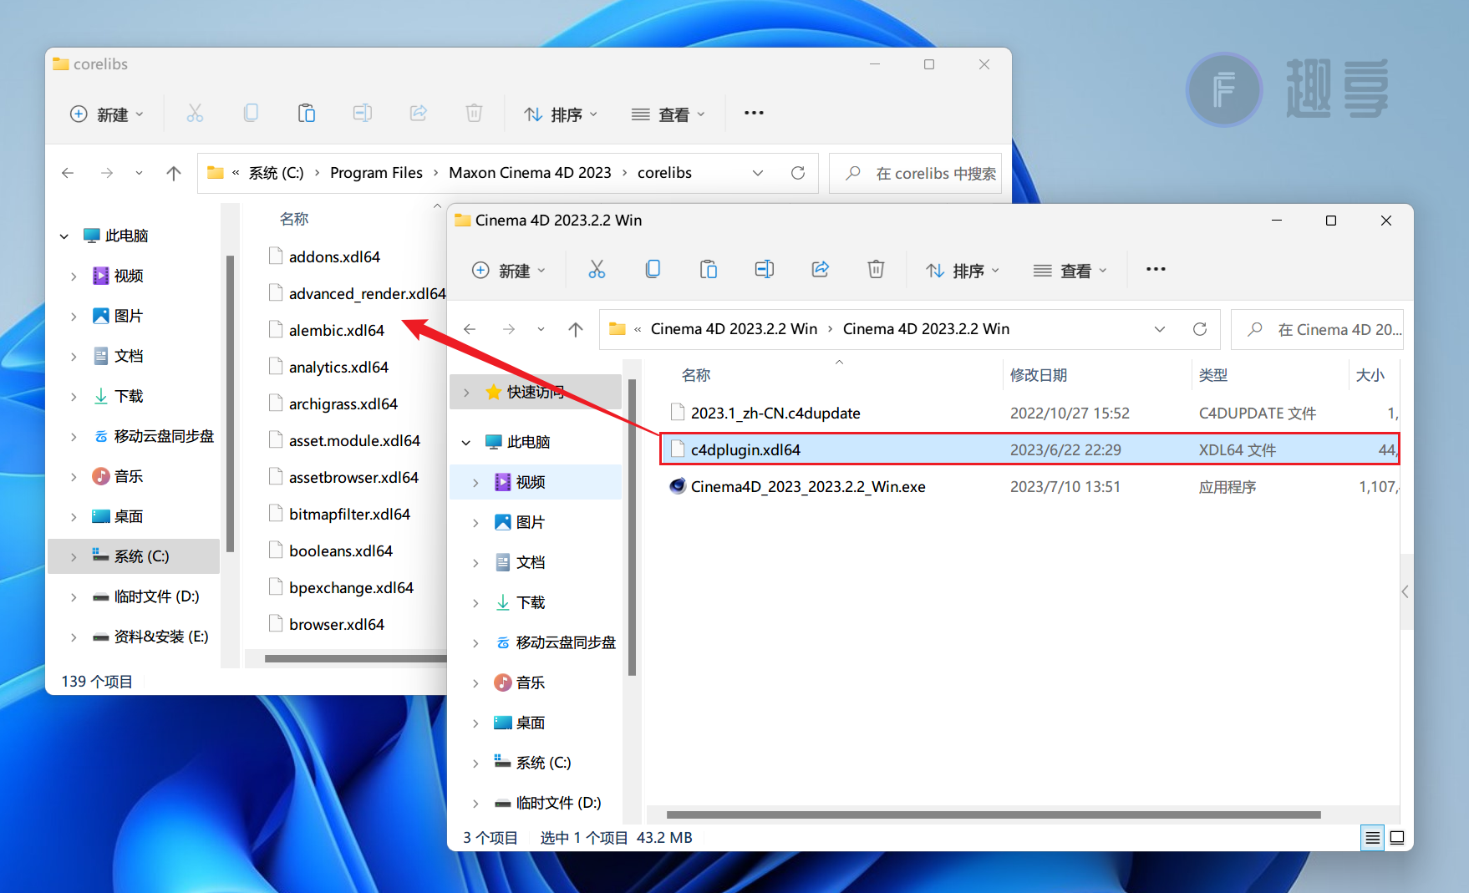Click Share icon in Cinema 4D 2023.2.2 Win window
The height and width of the screenshot is (893, 1469).
tap(820, 269)
